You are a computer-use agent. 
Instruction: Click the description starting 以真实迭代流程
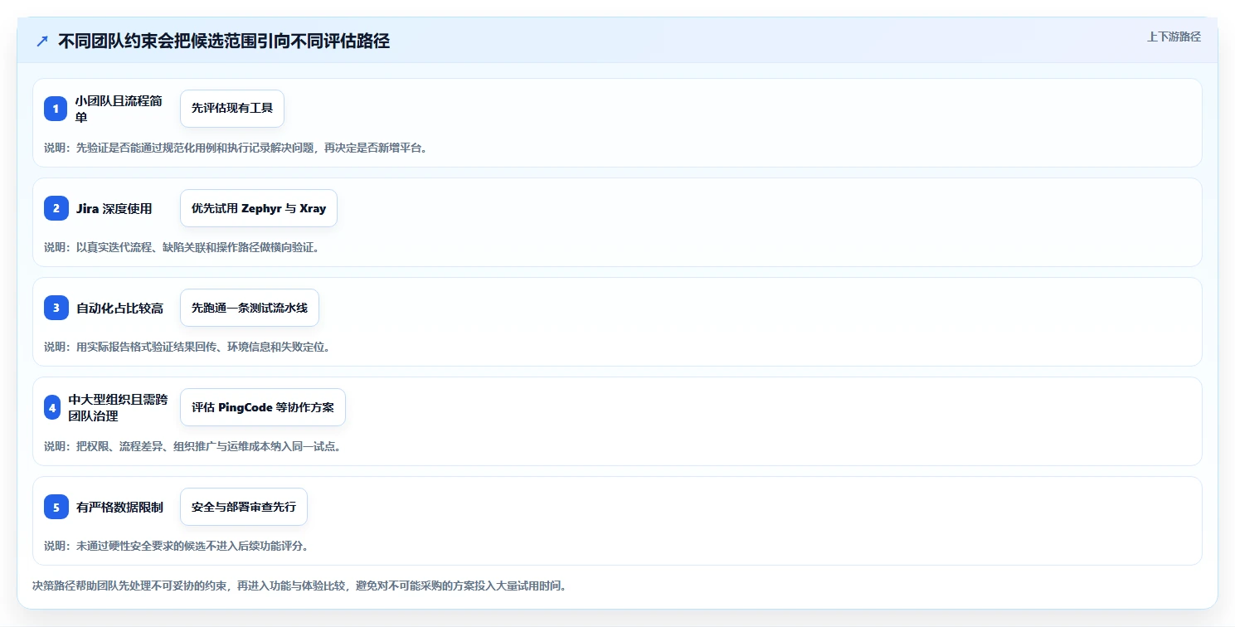tap(182, 247)
